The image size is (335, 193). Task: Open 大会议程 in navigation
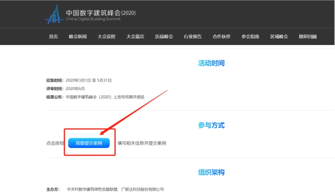106,37
